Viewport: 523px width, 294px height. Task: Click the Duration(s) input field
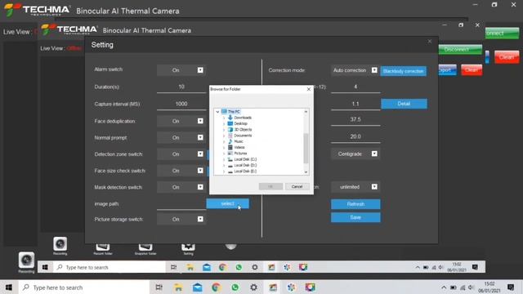[181, 87]
